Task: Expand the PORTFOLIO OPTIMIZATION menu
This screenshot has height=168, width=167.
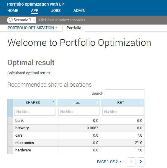Action: click(x=32, y=28)
